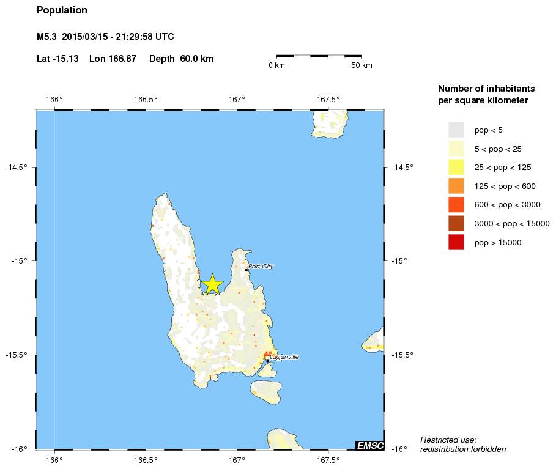
Task: Select the 125 < pop < 600 orange swatch
Action: 456,186
